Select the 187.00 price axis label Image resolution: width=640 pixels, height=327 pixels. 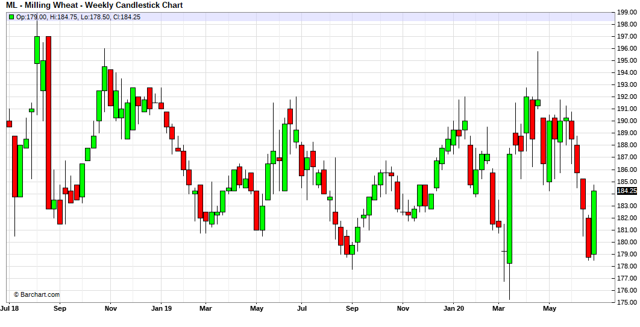[x=626, y=157]
